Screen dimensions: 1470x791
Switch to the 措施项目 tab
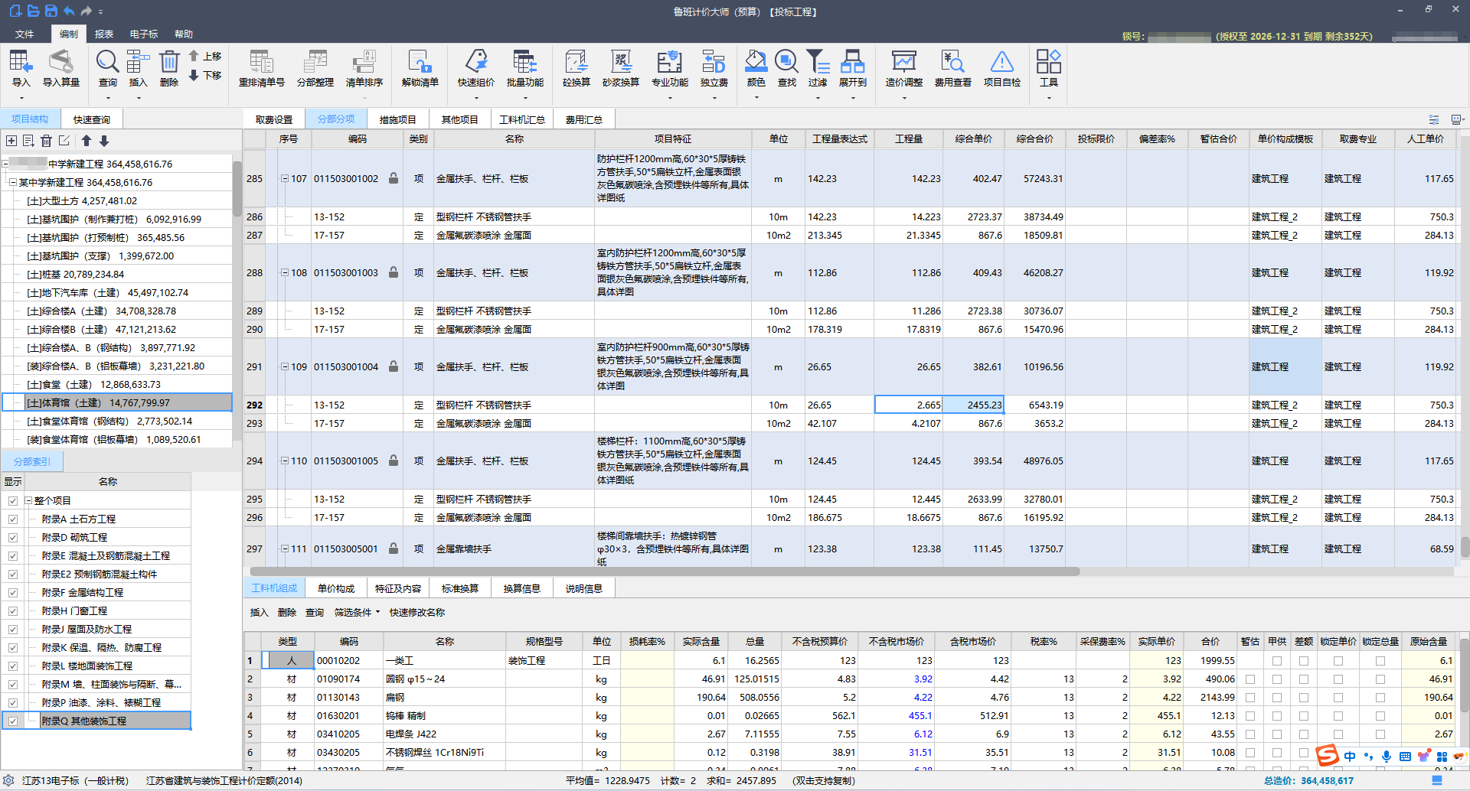tap(397, 119)
